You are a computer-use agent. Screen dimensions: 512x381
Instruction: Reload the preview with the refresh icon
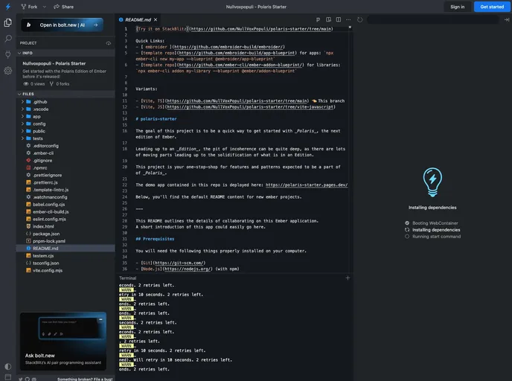(x=360, y=19)
